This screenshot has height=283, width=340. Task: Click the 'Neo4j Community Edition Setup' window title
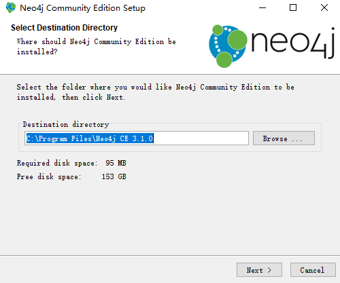(x=82, y=8)
